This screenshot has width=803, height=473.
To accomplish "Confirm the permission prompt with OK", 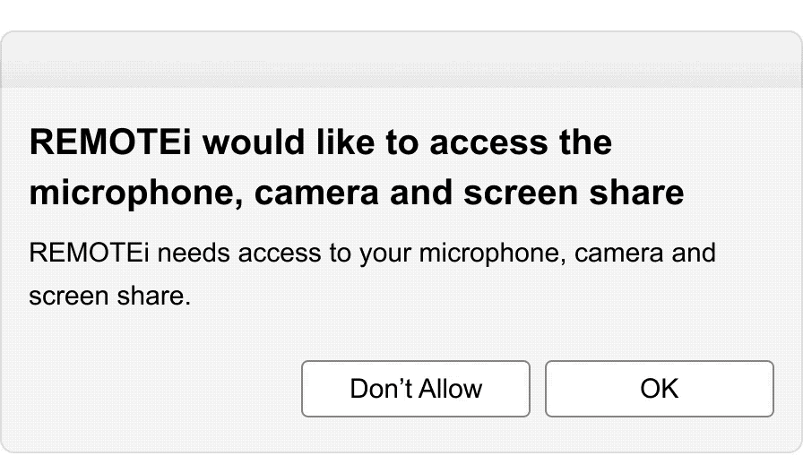I will click(659, 389).
